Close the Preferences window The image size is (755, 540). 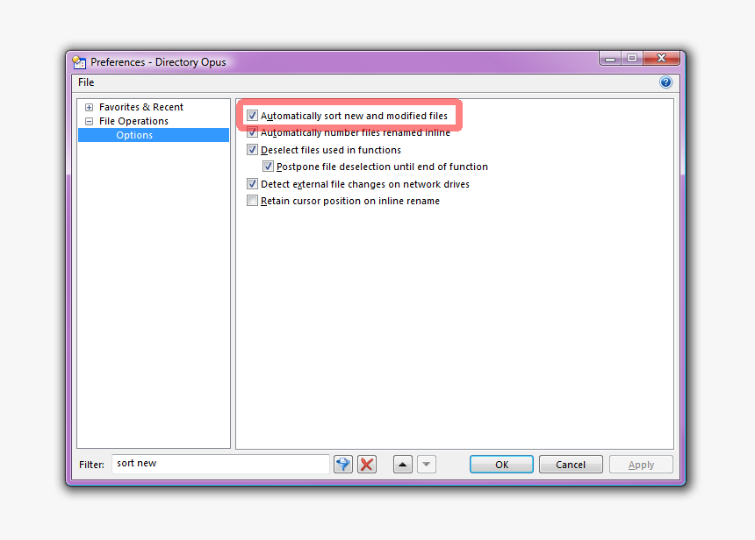[x=661, y=59]
